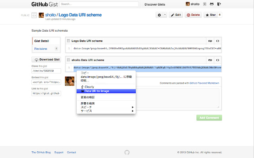Image resolution: width=254 pixels, height=158 pixels.
Task: Click file icon of shoito Data URI scheme
Action: [x=68, y=60]
